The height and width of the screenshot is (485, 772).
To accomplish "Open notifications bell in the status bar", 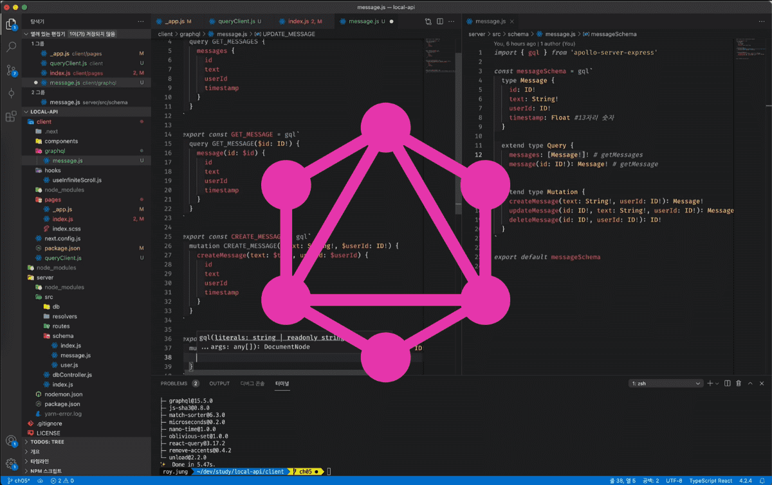I will tap(762, 481).
